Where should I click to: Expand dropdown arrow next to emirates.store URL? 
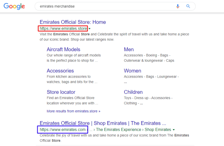pyautogui.click(x=90, y=29)
